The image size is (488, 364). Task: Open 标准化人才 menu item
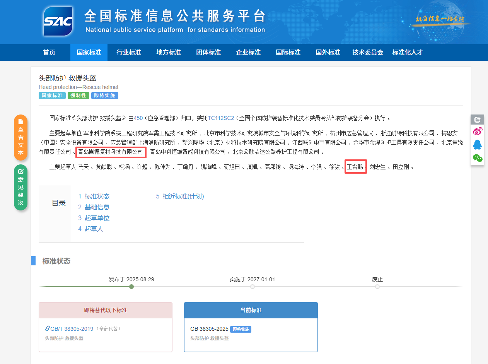click(x=407, y=52)
